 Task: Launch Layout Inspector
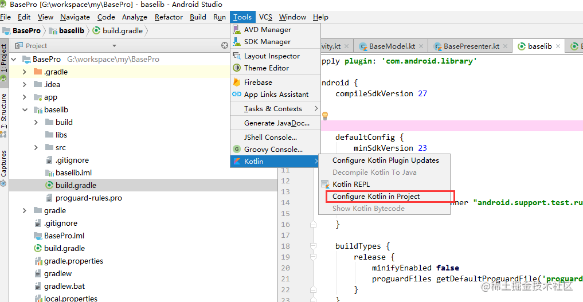[275, 56]
